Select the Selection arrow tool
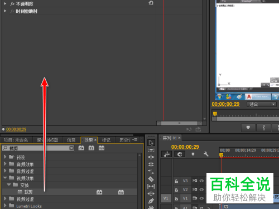Viewport: 279px width, 209px height. (151, 143)
